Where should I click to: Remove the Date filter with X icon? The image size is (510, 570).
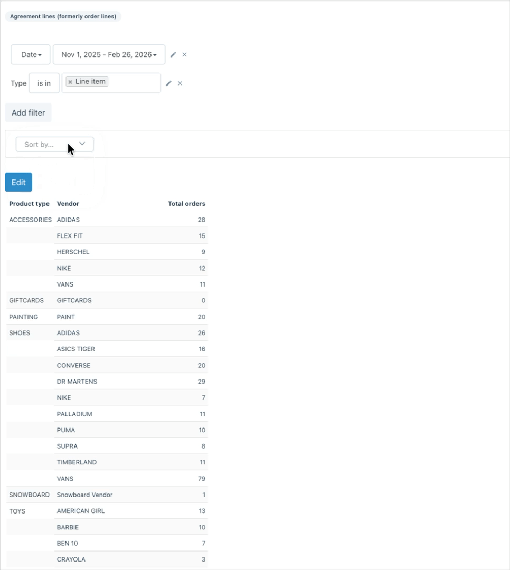coord(184,54)
